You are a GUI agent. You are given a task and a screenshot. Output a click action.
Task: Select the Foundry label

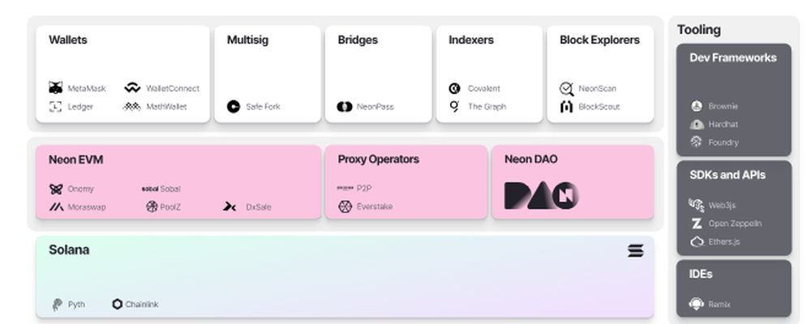coord(723,142)
